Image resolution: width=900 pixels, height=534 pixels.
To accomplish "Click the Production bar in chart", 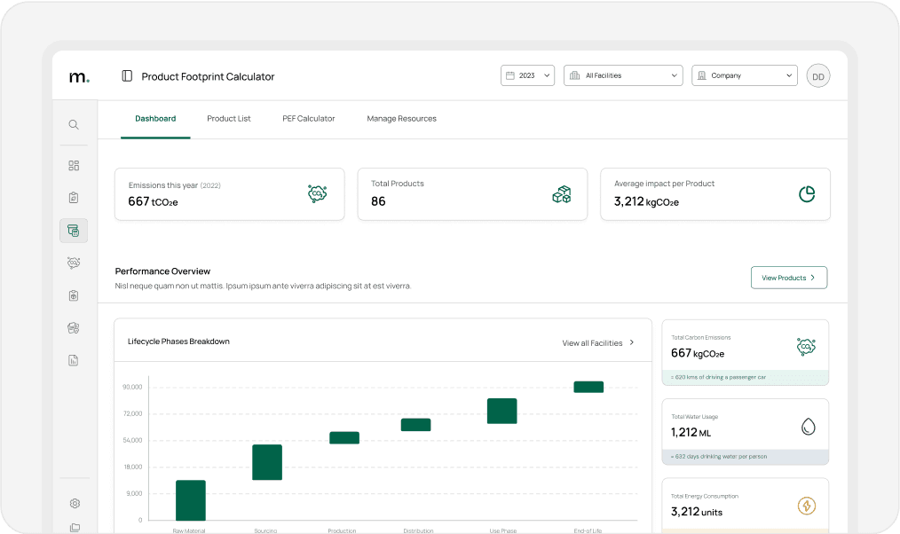I will coord(344,437).
